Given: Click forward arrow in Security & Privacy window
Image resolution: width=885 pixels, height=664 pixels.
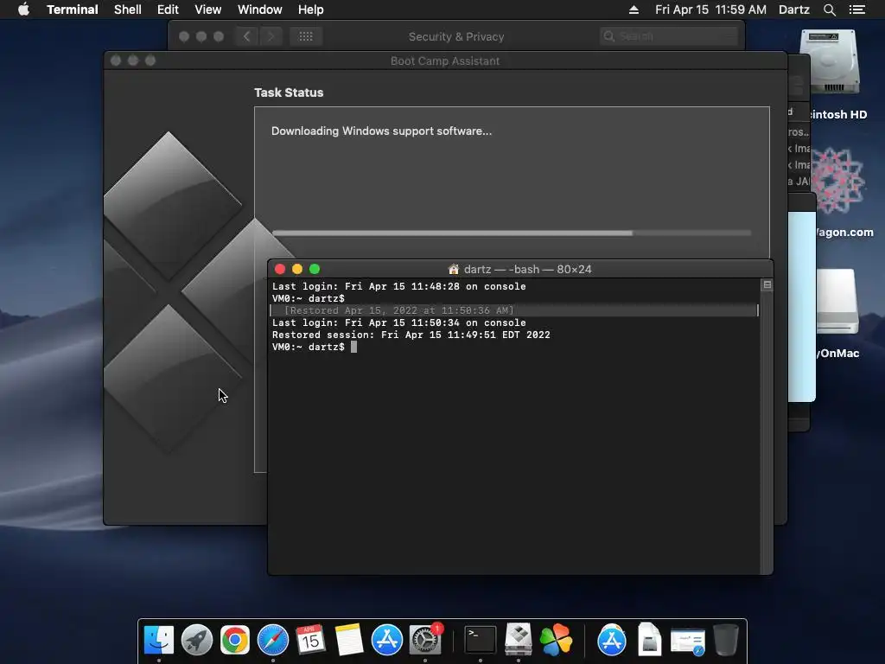Looking at the screenshot, I should tap(271, 36).
